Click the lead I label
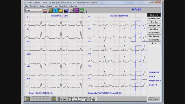Screen dimensions: 185x104 coord(28,17)
